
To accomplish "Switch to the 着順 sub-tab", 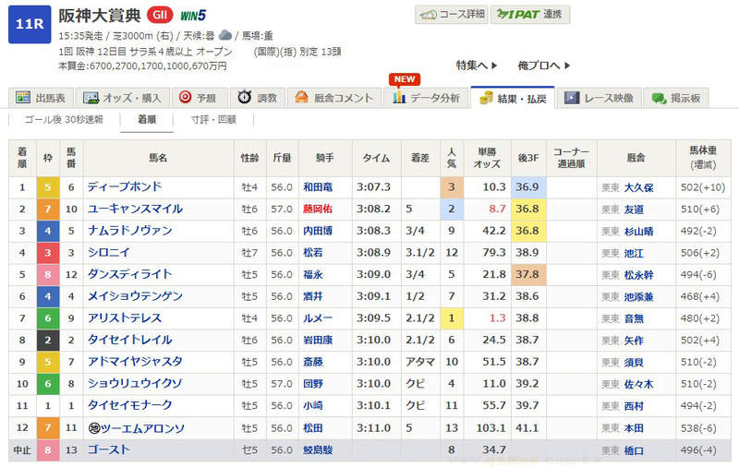I will 147,120.
